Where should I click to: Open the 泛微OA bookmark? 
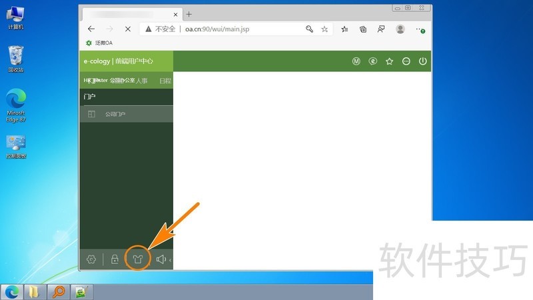pyautogui.click(x=99, y=43)
